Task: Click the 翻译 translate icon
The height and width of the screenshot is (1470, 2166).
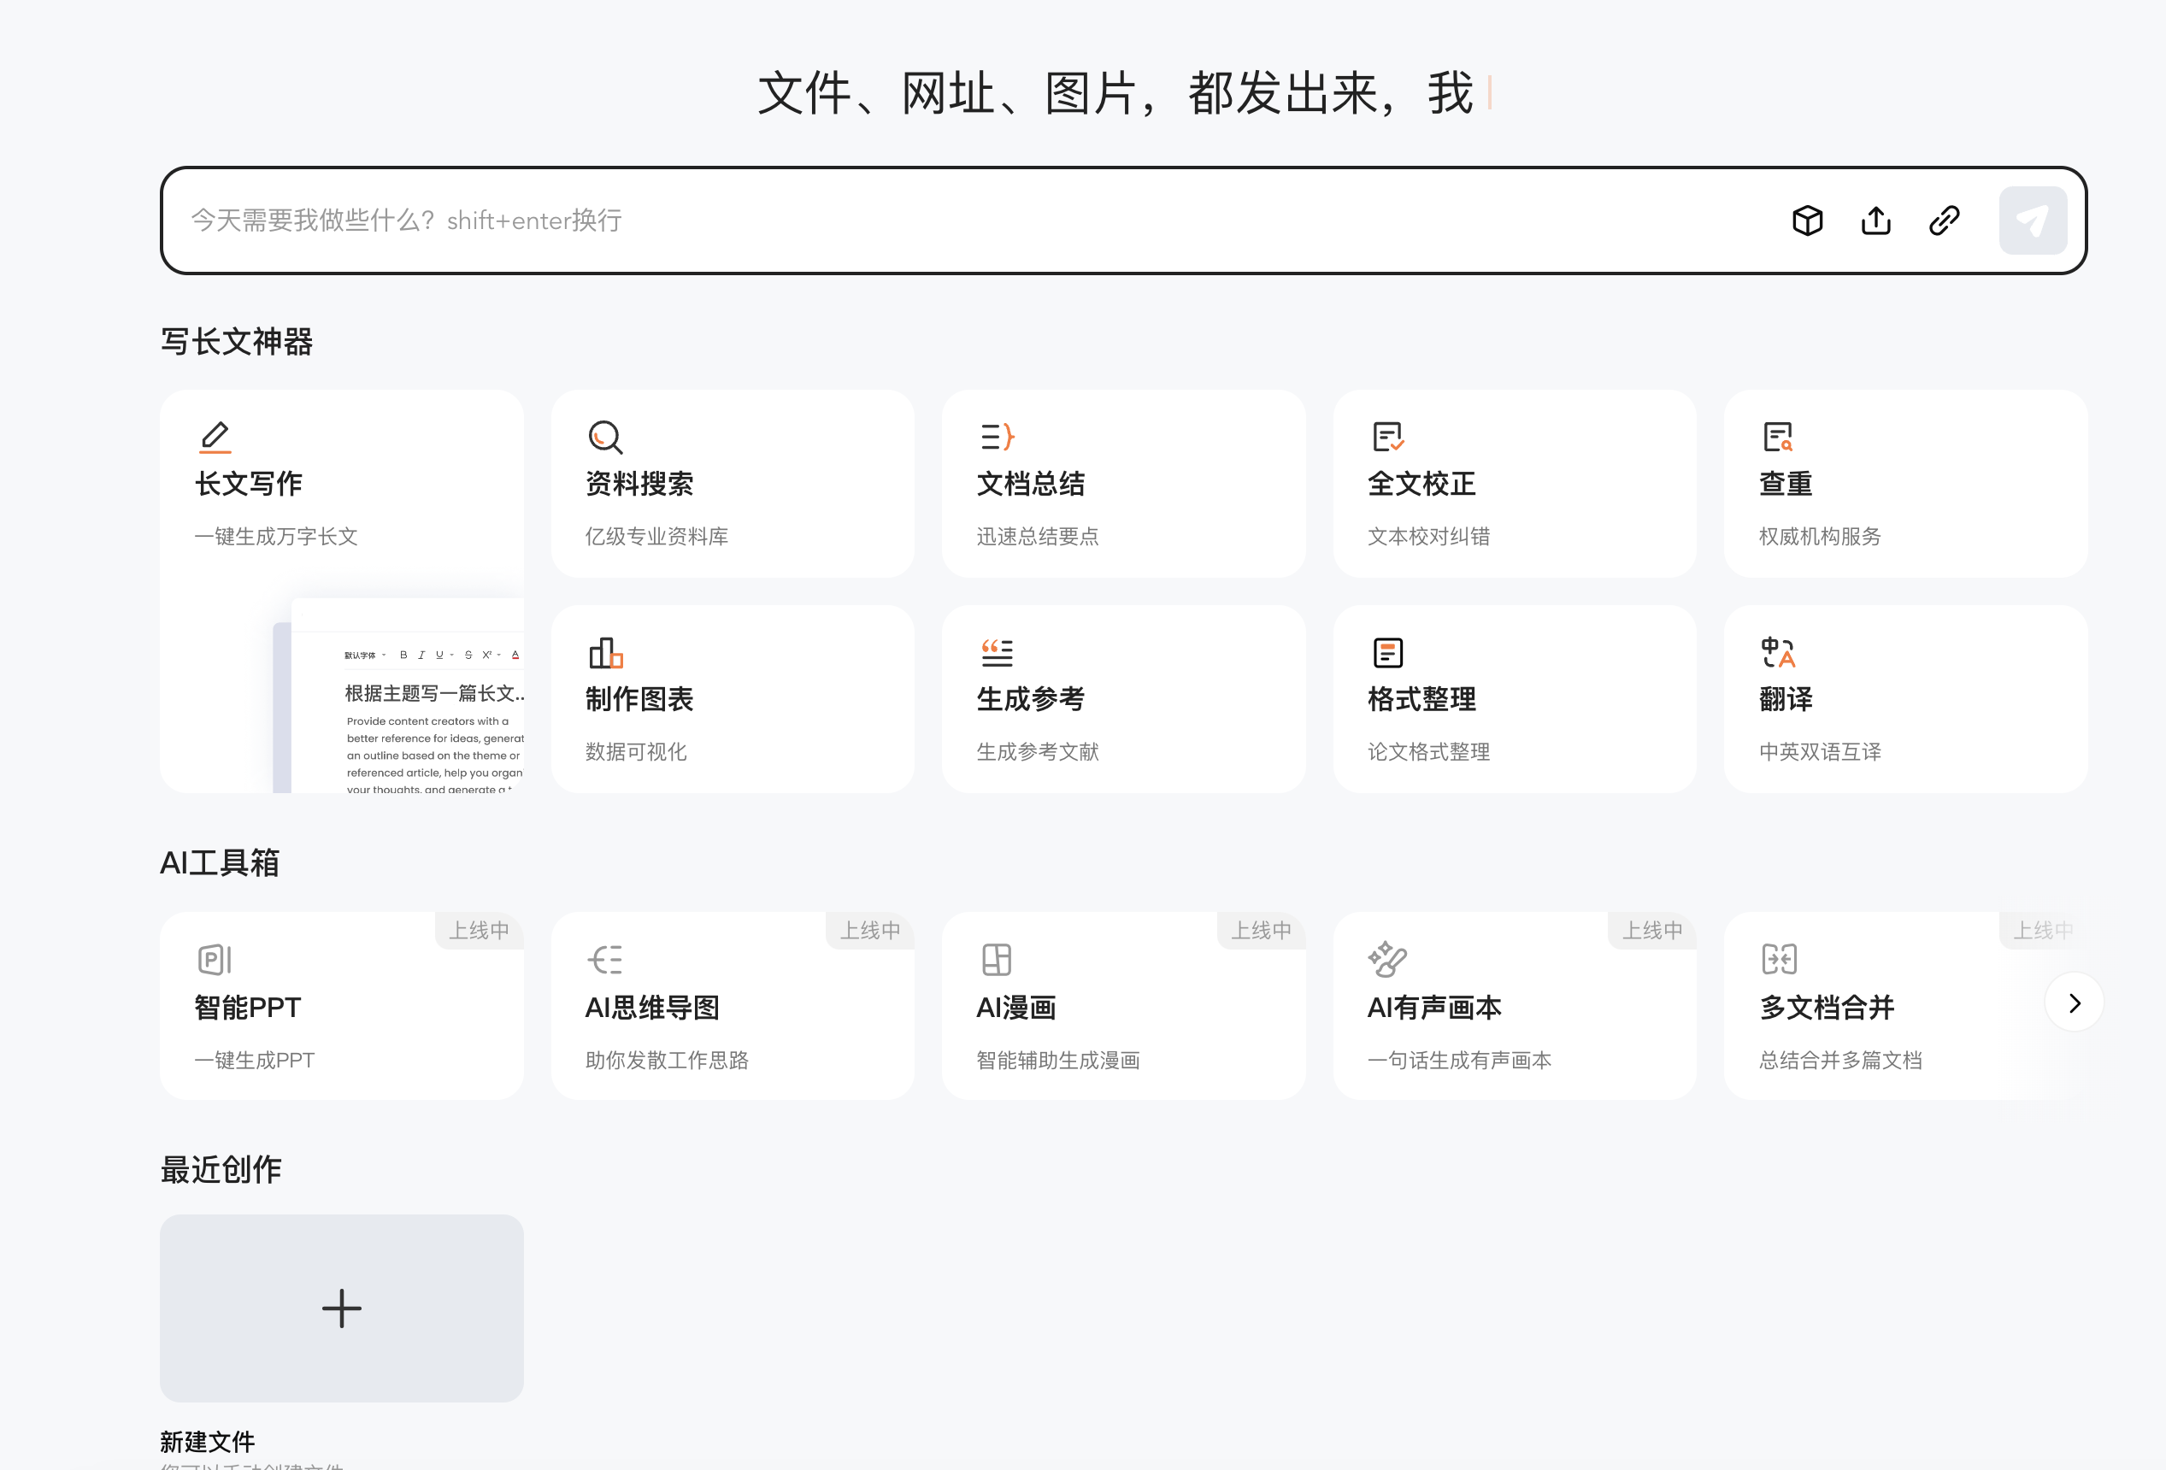Action: [x=1778, y=652]
